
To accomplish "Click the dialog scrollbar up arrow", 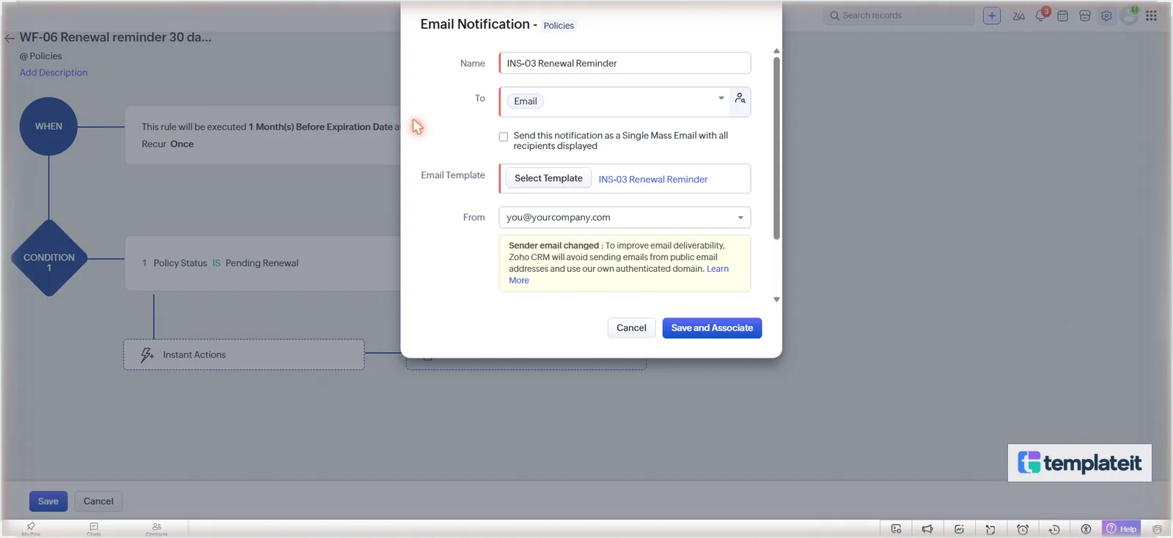I will pyautogui.click(x=776, y=51).
